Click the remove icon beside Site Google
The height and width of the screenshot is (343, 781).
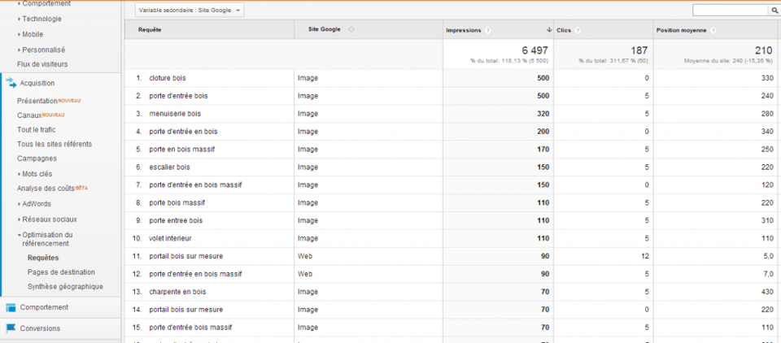coord(351,29)
